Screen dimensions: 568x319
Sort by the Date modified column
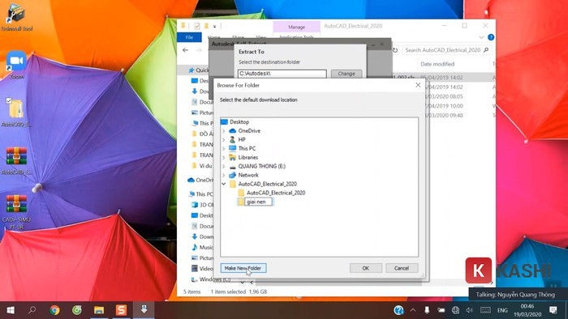pos(437,64)
